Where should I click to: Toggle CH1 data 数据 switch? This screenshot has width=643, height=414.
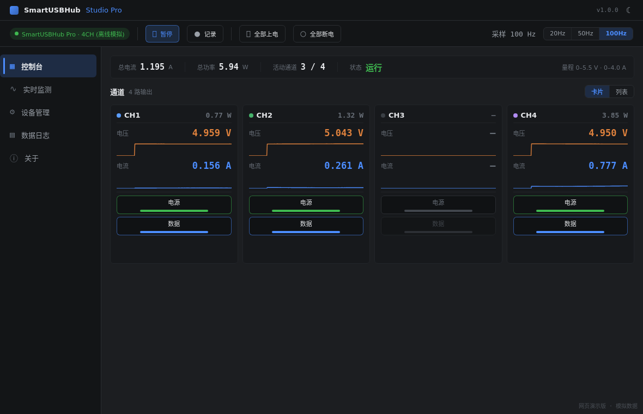pyautogui.click(x=174, y=226)
